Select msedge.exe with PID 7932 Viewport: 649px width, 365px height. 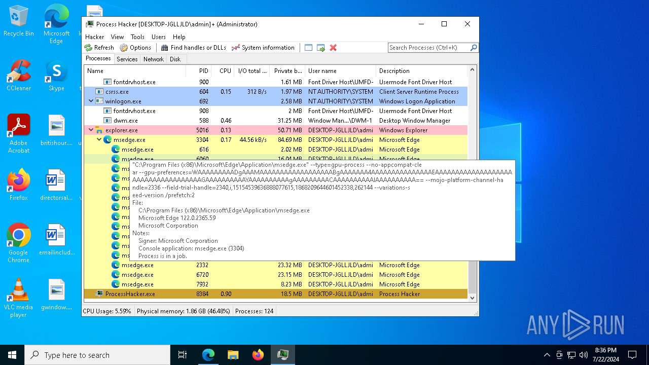click(x=275, y=284)
